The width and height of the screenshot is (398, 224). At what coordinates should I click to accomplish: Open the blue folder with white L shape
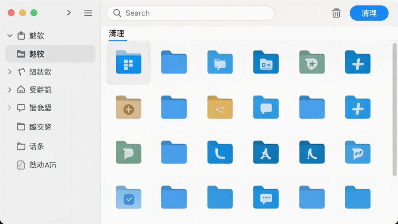tap(220, 152)
